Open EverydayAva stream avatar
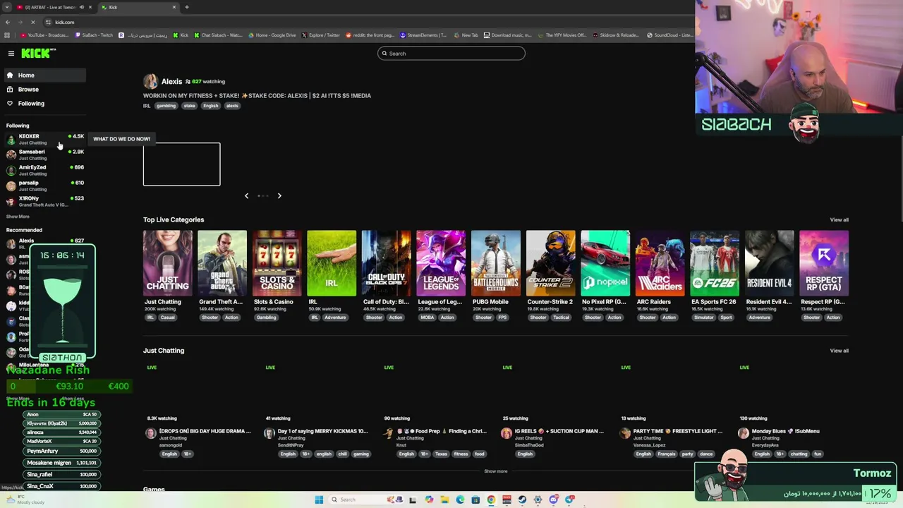 (x=743, y=433)
